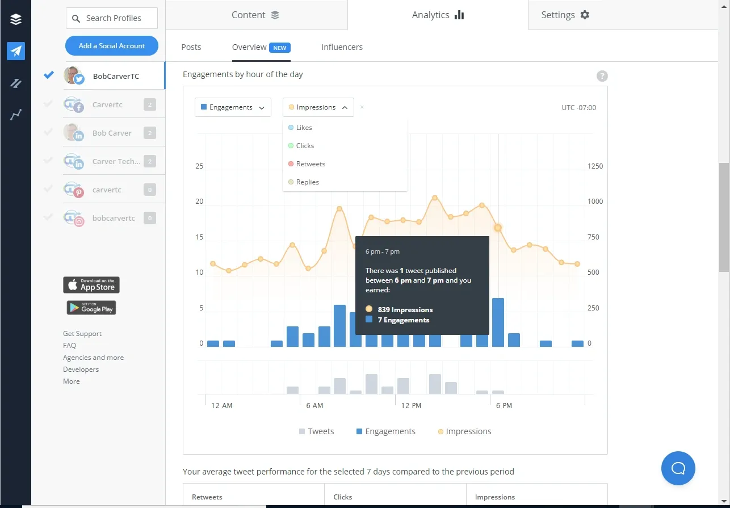Click the Add a Social Account button

pos(111,45)
